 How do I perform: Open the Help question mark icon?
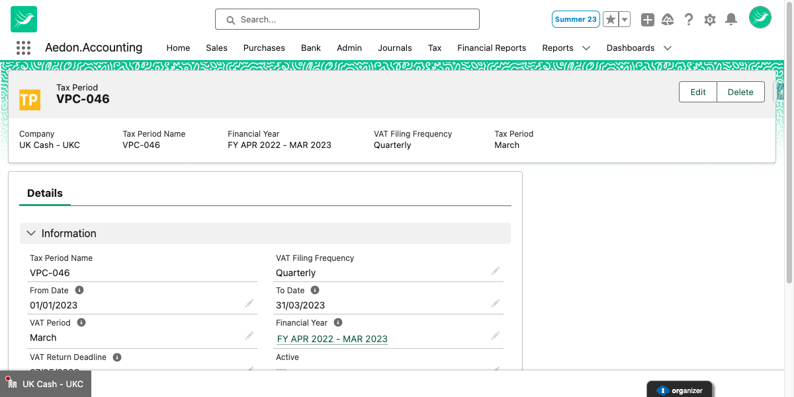(689, 20)
